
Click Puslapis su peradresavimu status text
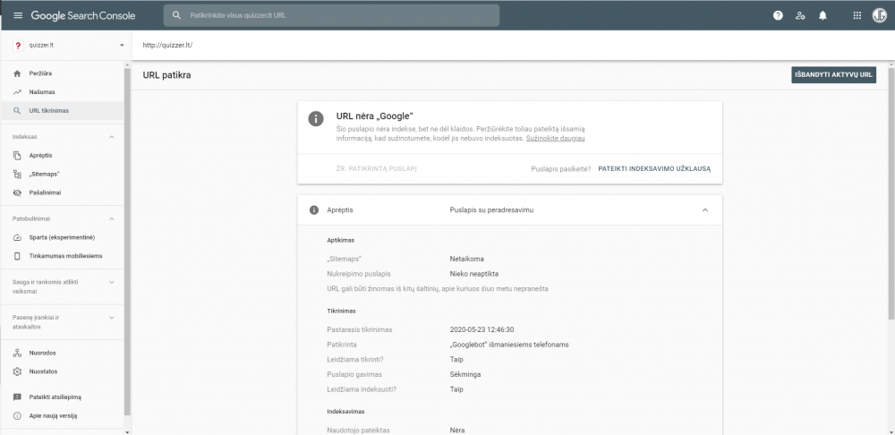pos(491,210)
